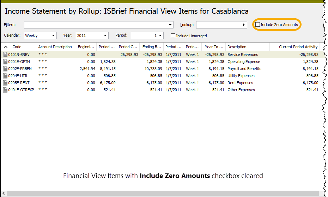Screen dimensions: 328x197
Task: Open the Year dropdown showing 2011
Action: pos(92,36)
